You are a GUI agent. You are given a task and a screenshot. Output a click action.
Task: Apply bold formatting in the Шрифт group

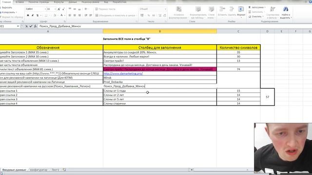pos(28,15)
